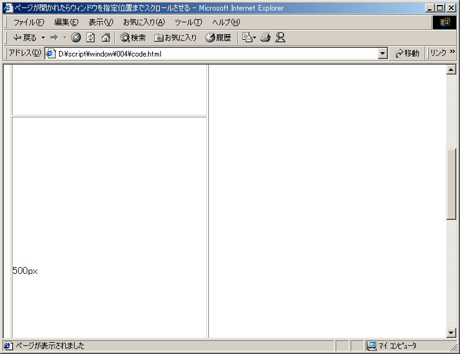Click the status text ページが表示されました
The image size is (460, 354).
50,346
